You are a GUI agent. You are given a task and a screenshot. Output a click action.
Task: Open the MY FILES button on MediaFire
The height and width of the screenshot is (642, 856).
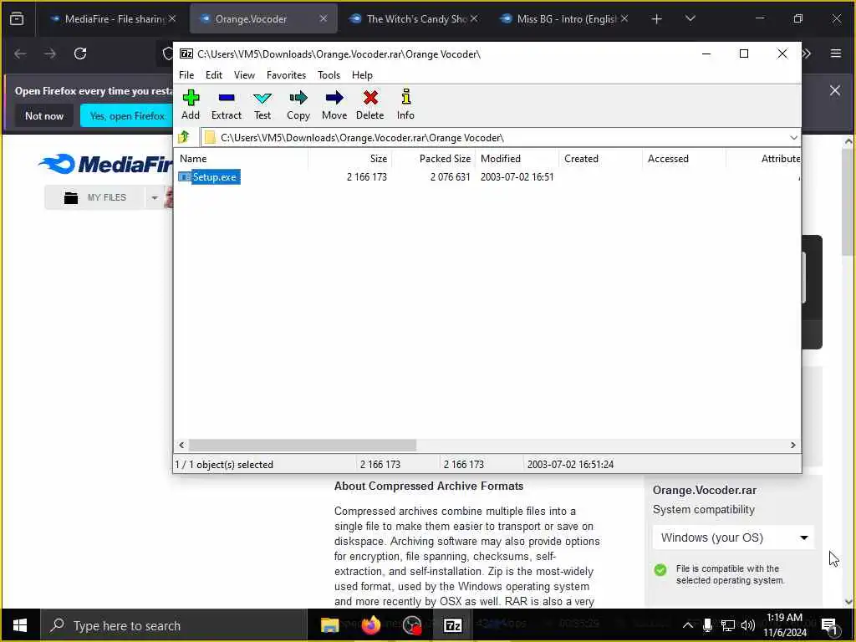coord(95,197)
